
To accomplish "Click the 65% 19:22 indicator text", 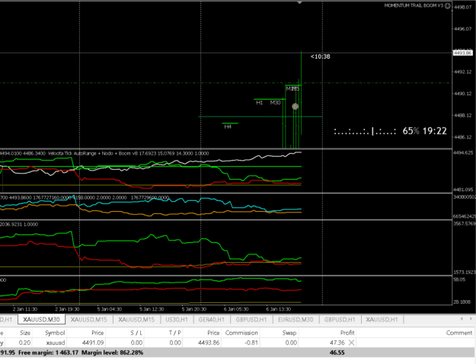I will (424, 131).
